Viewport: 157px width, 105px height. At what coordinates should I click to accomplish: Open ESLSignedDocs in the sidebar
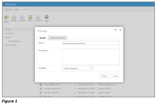[x=15, y=41]
